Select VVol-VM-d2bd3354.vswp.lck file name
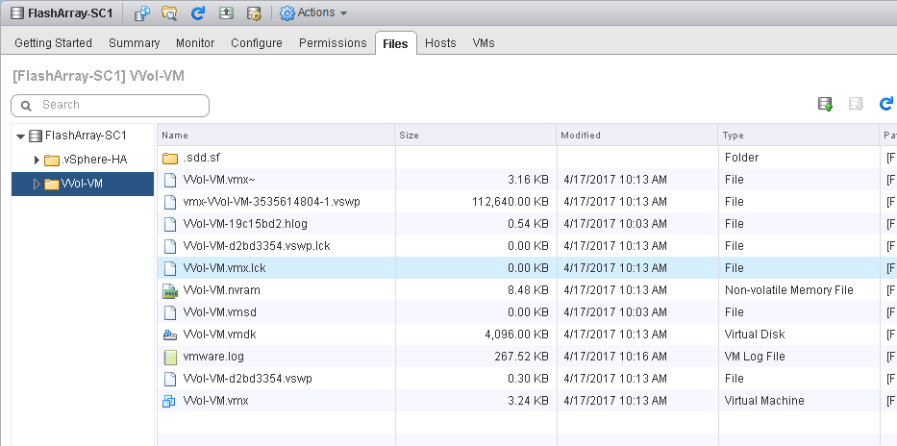 257,246
